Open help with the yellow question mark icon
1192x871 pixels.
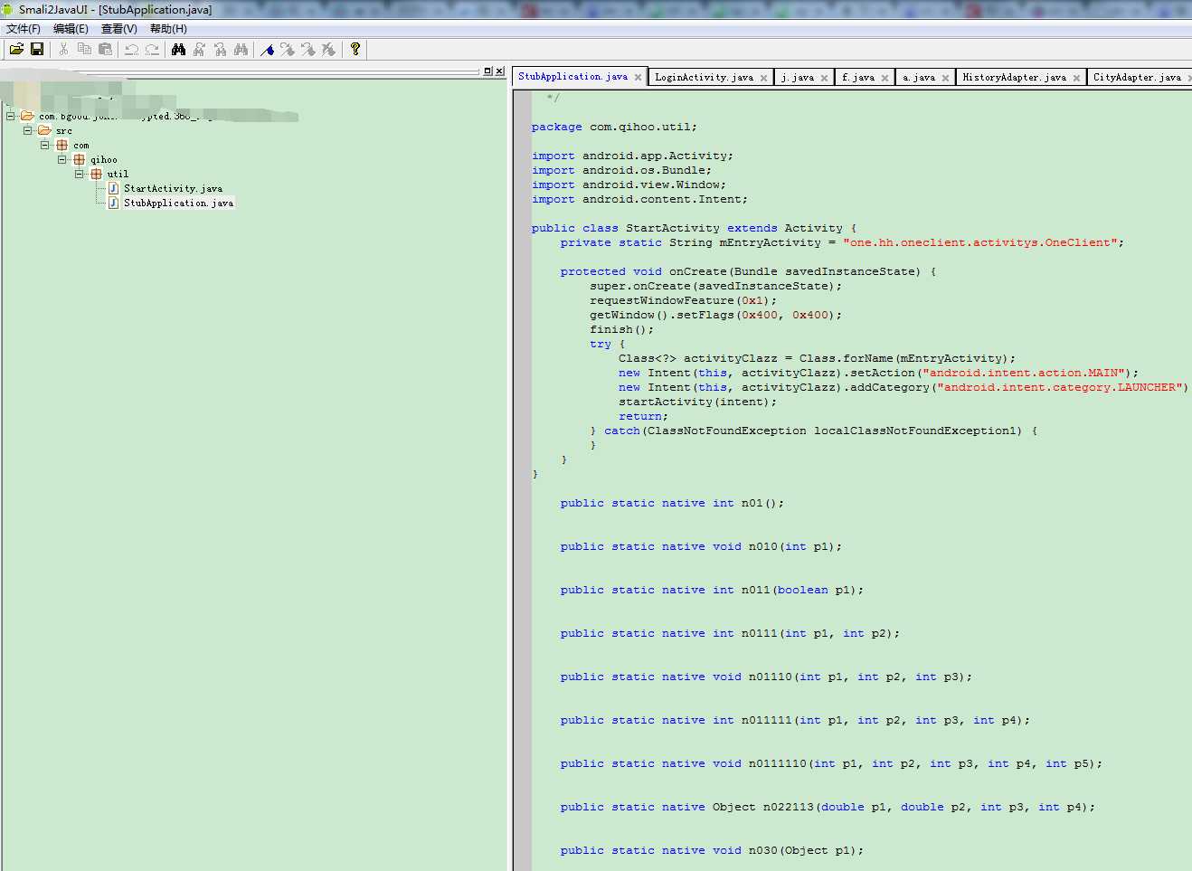coord(355,50)
